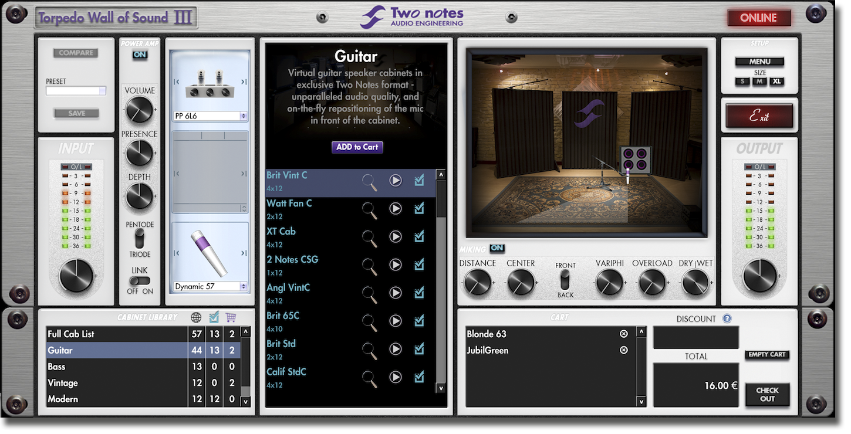Click the cabinet list scroll down arrow
The image size is (851, 434).
[441, 388]
